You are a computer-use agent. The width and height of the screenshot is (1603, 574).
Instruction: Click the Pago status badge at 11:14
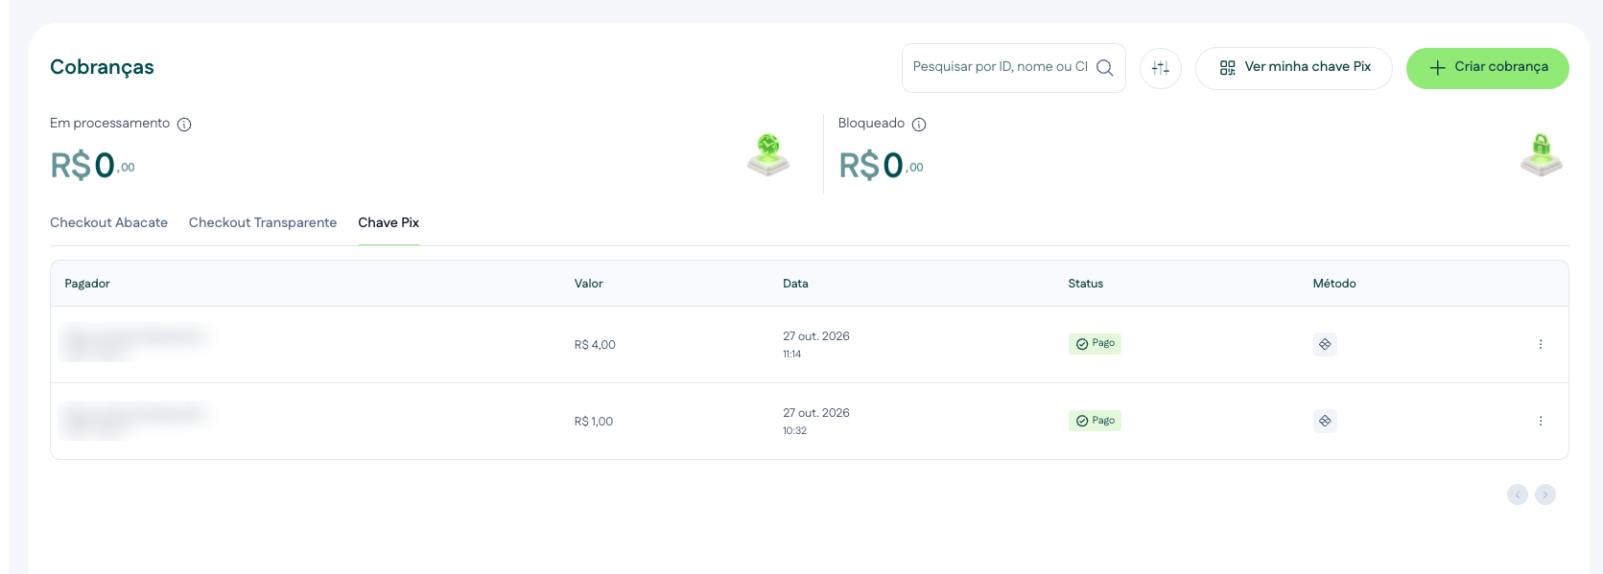[x=1095, y=343]
